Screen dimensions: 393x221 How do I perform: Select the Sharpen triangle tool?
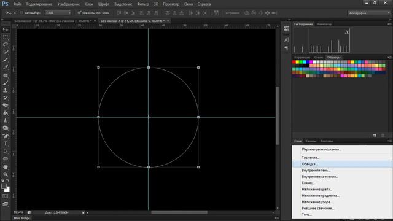6,120
